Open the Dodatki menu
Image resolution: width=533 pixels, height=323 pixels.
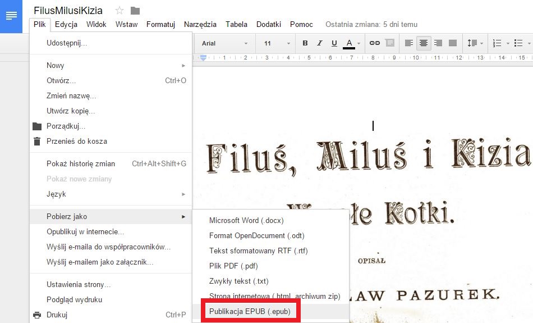(269, 25)
